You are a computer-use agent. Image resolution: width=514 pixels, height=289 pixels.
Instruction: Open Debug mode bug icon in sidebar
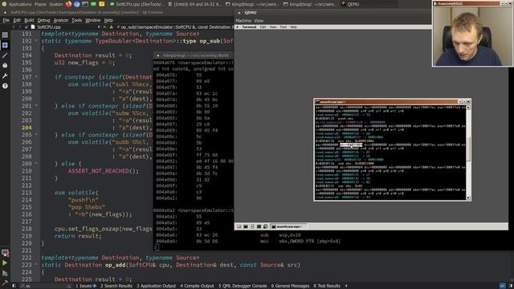coord(5,66)
